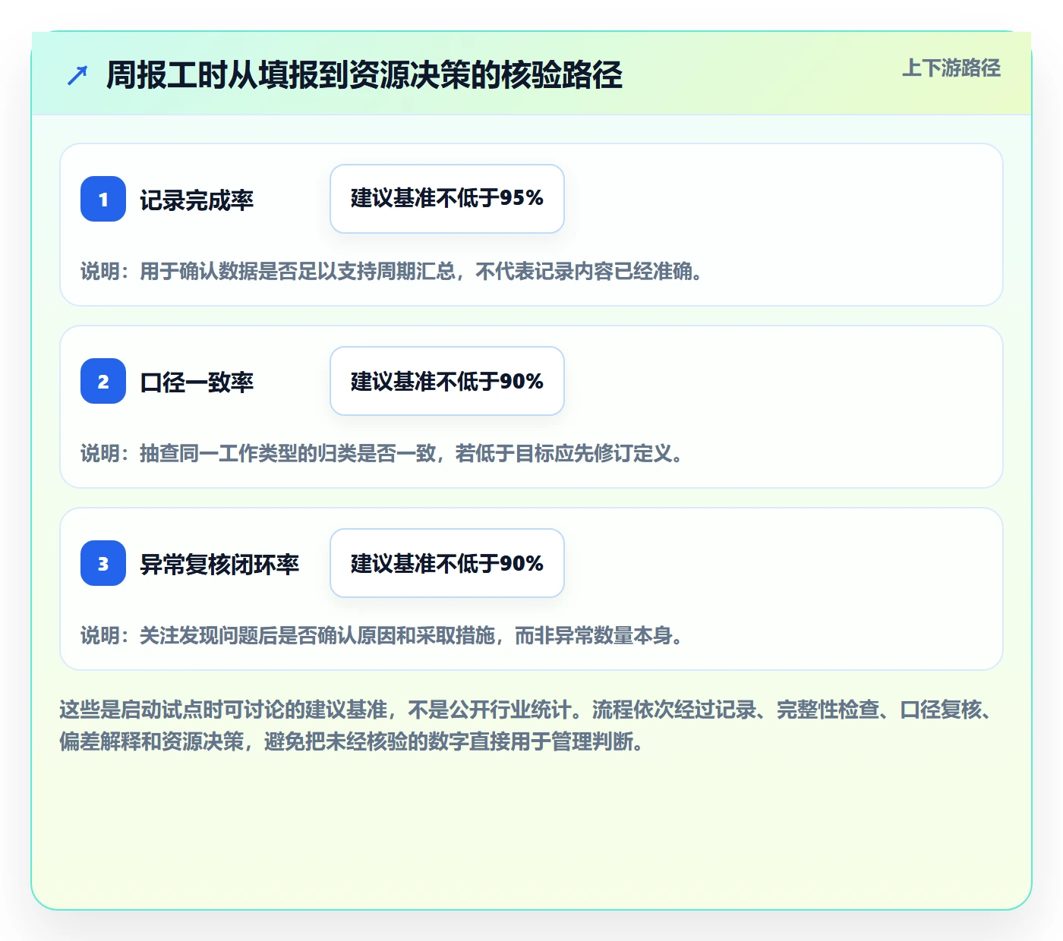This screenshot has width=1063, height=941.
Task: Click the 记录完成率 metric title
Action: [197, 200]
